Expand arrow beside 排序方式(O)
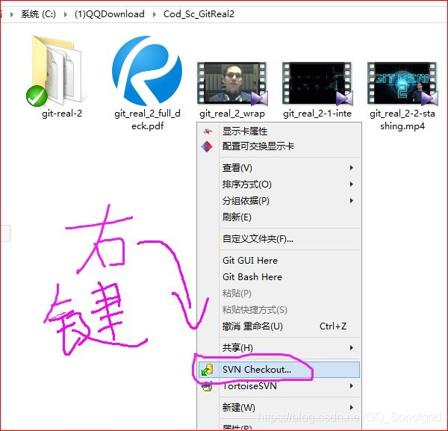Screen dimensions: 448x431 pos(352,185)
